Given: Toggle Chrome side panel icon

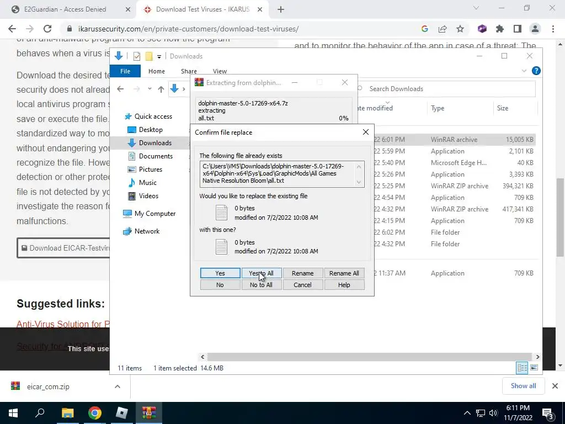Looking at the screenshot, I should click(x=518, y=29).
